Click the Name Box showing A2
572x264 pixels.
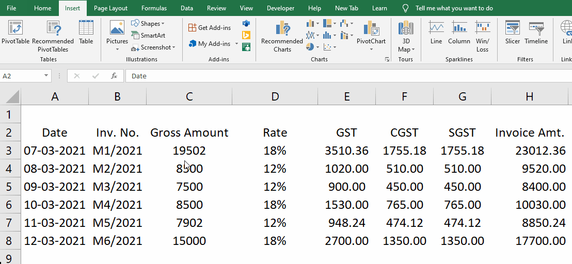tap(22, 76)
